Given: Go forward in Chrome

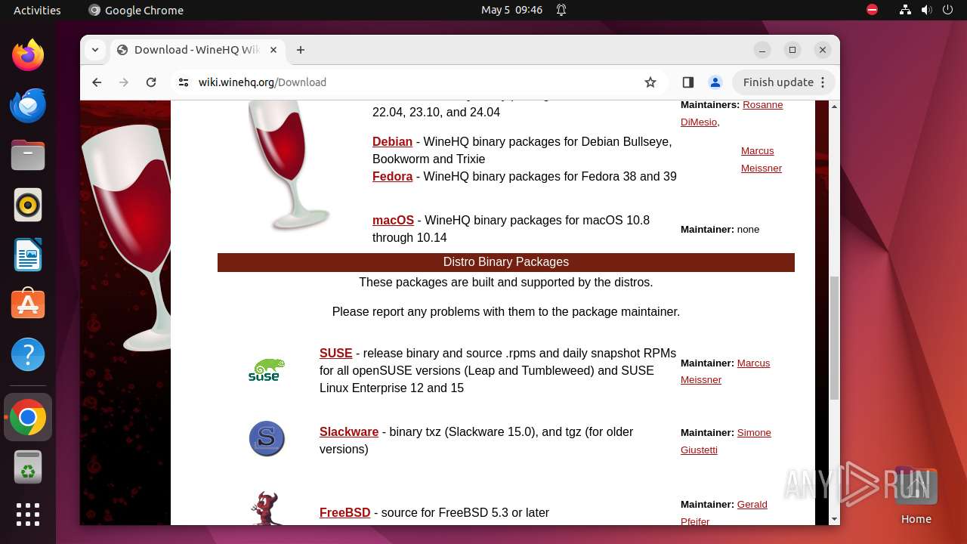Looking at the screenshot, I should pos(124,82).
